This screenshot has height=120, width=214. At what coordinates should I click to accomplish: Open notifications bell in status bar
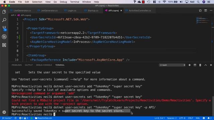(x=210, y=118)
